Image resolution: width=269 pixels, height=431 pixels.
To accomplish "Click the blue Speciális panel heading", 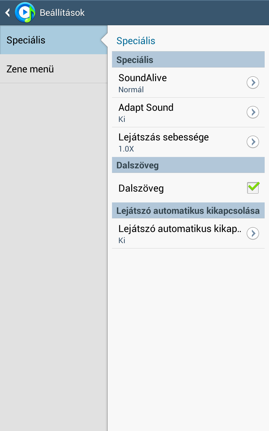I will tap(136, 41).
